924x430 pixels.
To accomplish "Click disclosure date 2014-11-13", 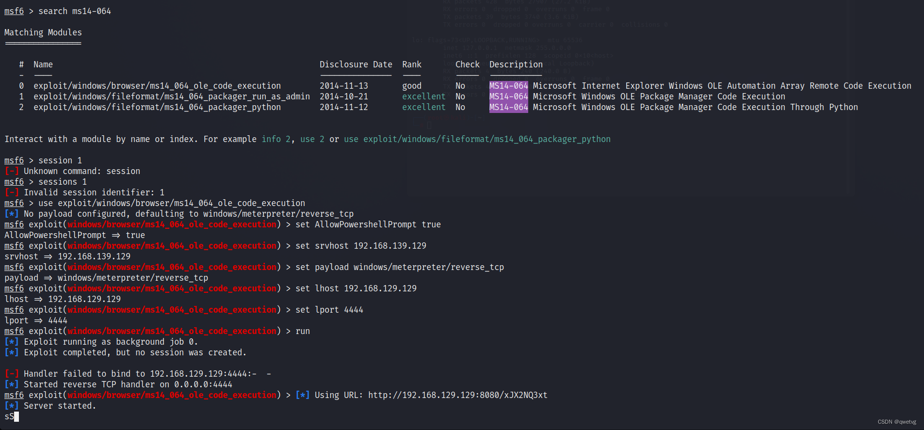I will (x=344, y=86).
